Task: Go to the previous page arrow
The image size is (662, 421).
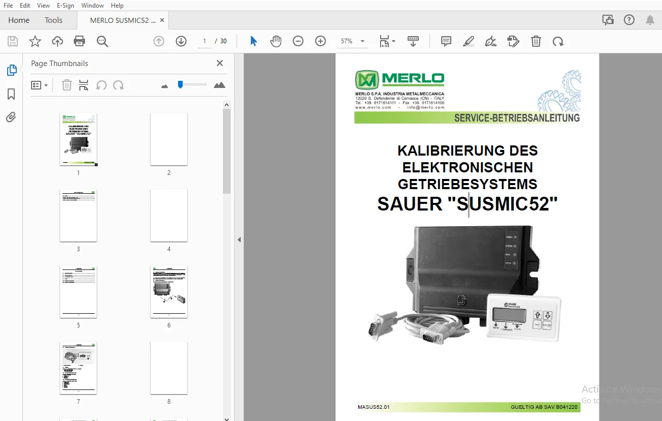Action: [x=159, y=41]
